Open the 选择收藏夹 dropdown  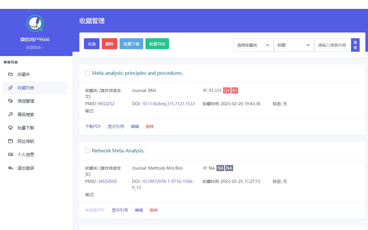tap(253, 45)
